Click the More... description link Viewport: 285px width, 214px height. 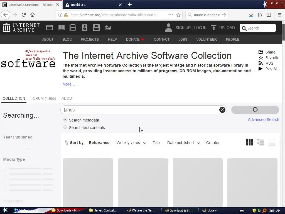click(x=68, y=84)
